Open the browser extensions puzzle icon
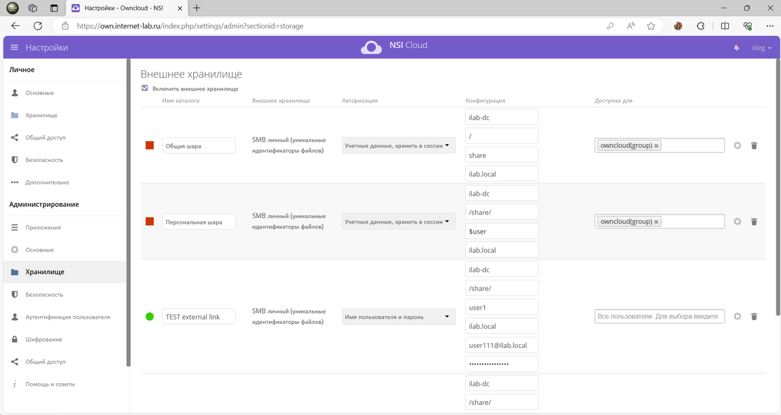781x415 pixels. tap(700, 26)
